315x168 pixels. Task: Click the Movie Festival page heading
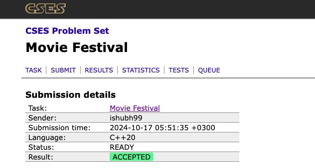tap(77, 48)
